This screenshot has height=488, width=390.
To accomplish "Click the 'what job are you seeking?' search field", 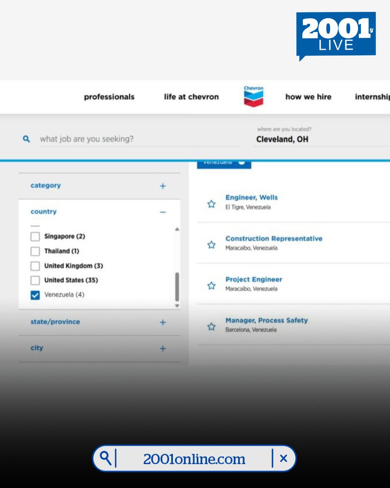I will coord(139,139).
